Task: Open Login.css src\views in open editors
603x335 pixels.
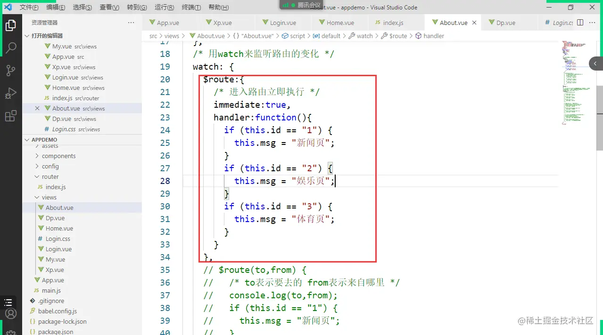Action: (83, 129)
